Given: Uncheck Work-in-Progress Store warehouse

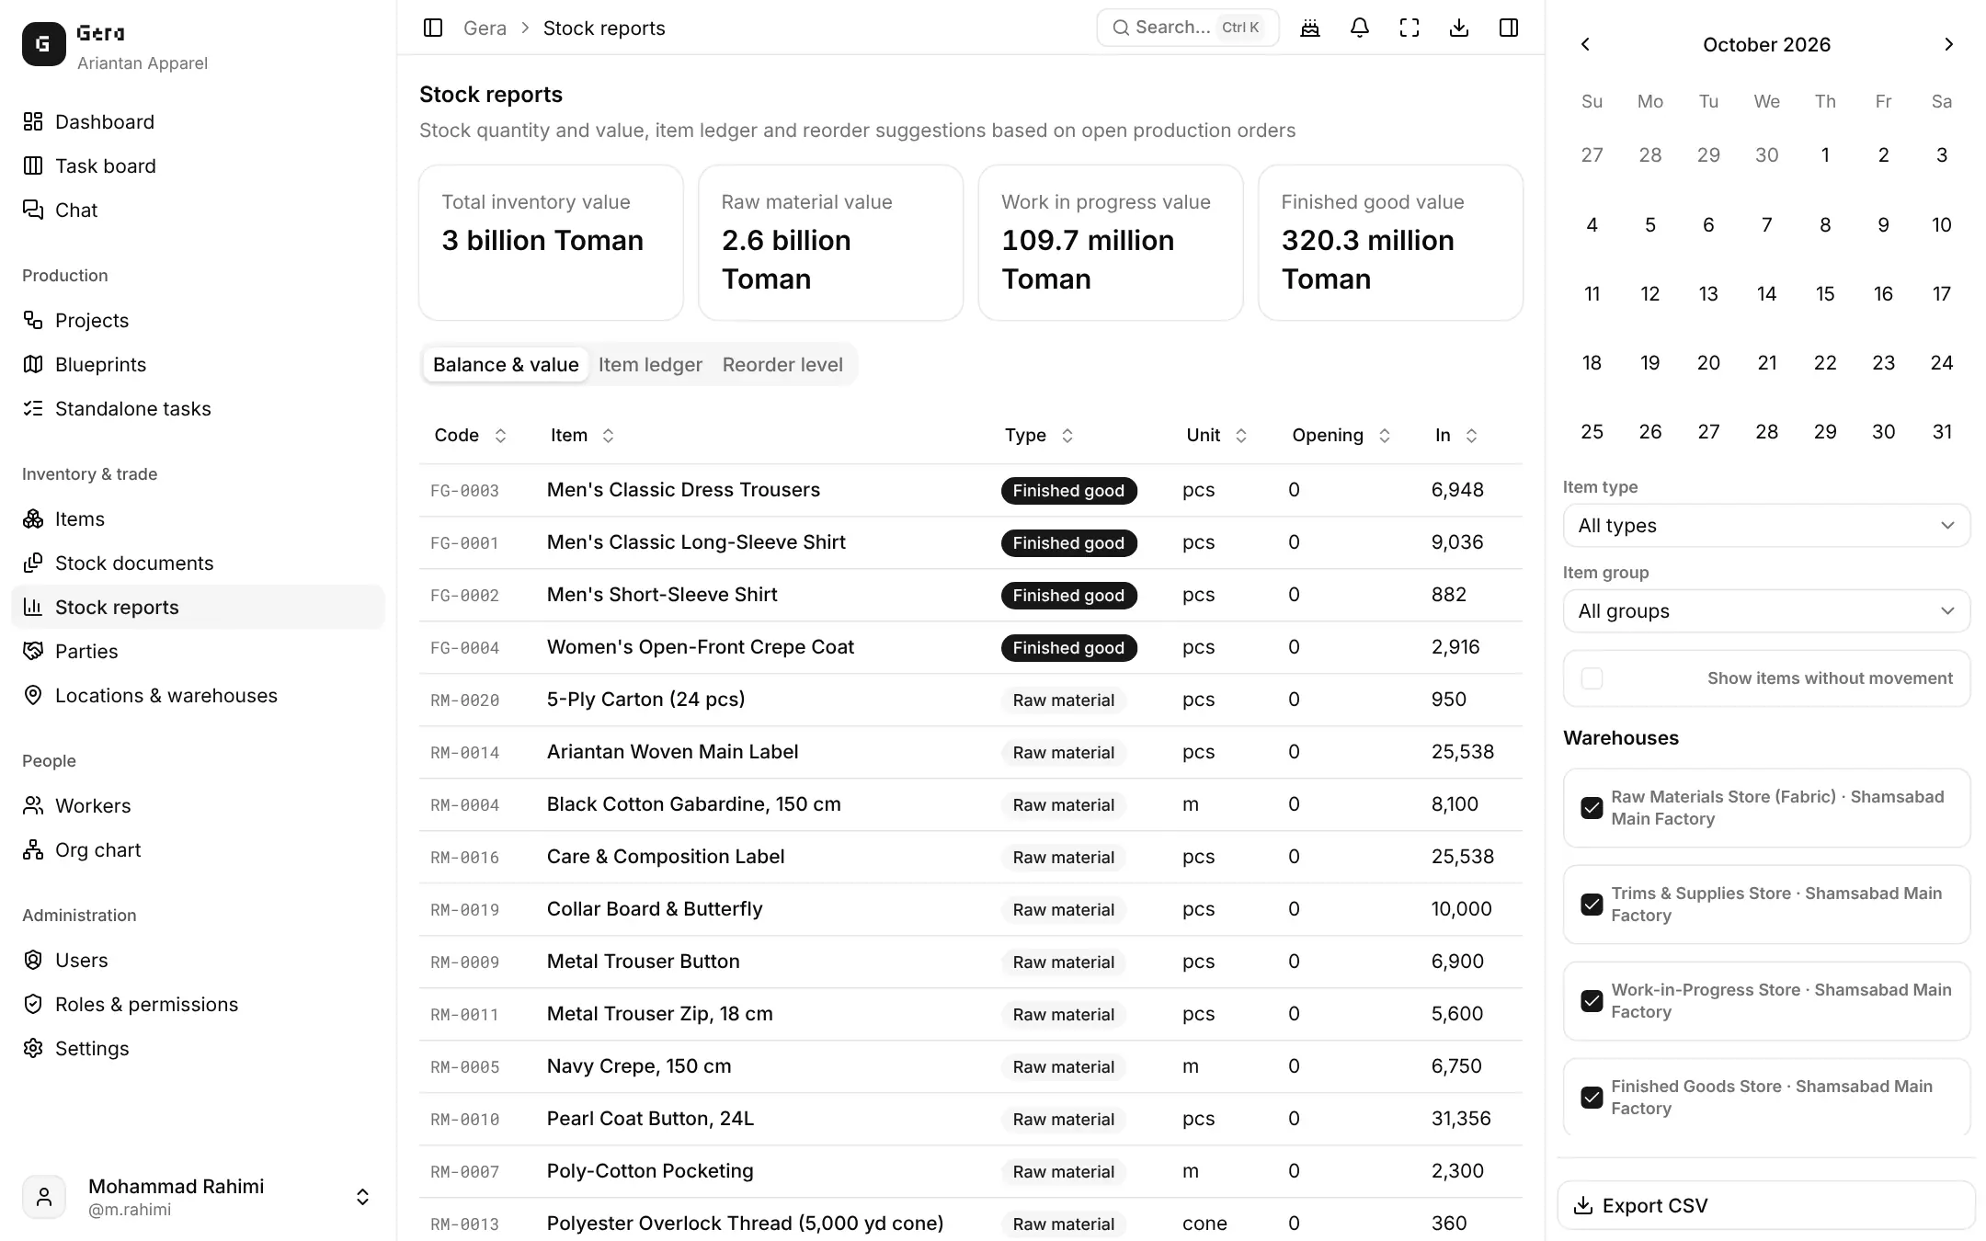Looking at the screenshot, I should tap(1592, 1001).
